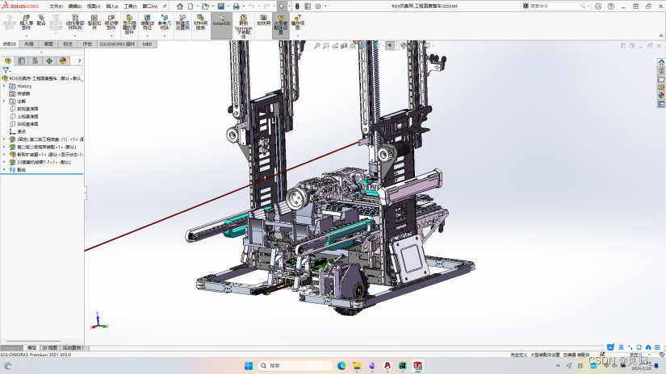Pin the menu bar with the pushpin icon

pos(165,6)
